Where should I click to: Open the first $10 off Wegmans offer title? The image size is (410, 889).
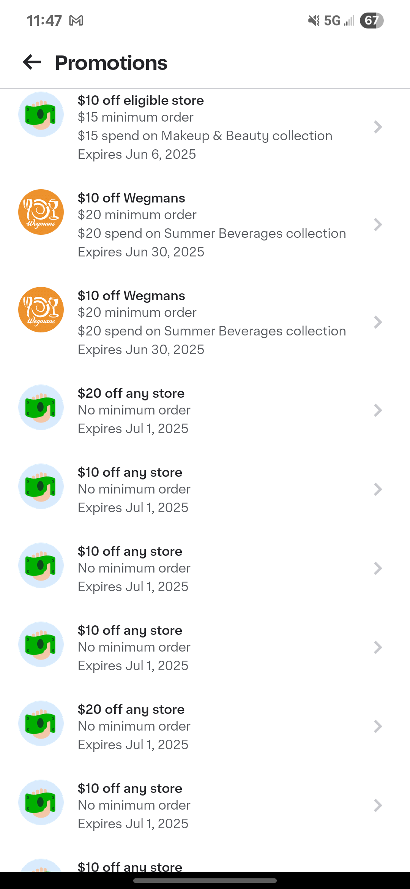coord(131,198)
